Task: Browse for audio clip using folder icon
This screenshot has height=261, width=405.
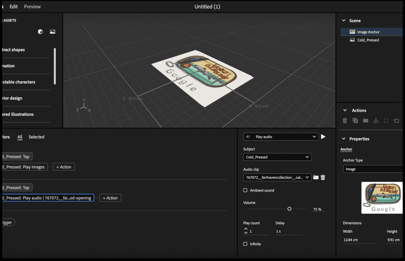Action: tap(316, 177)
